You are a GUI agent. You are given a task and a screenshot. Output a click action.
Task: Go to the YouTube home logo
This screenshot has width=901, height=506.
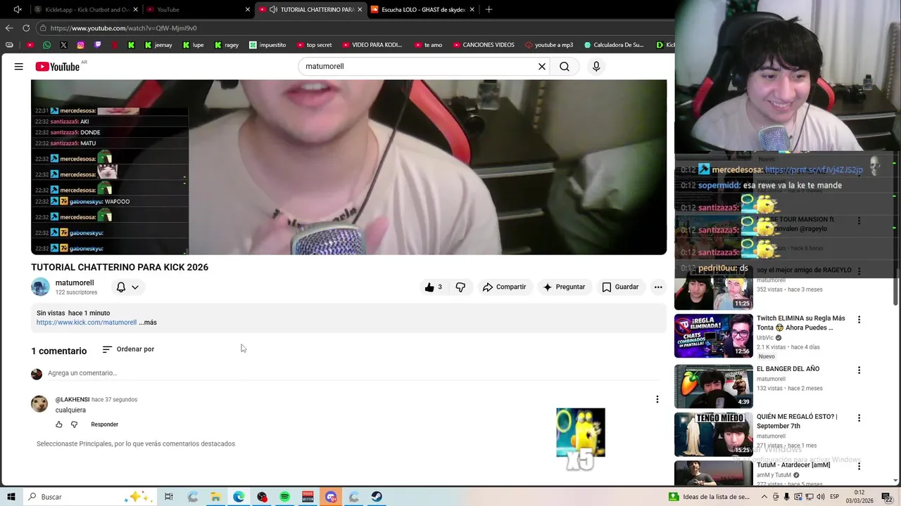coord(57,66)
